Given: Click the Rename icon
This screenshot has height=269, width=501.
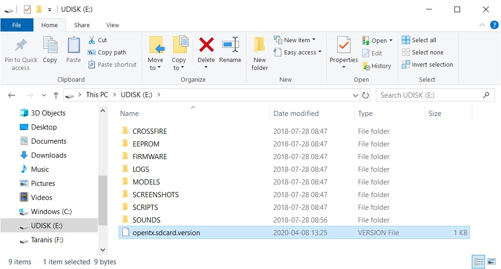Looking at the screenshot, I should [231, 45].
